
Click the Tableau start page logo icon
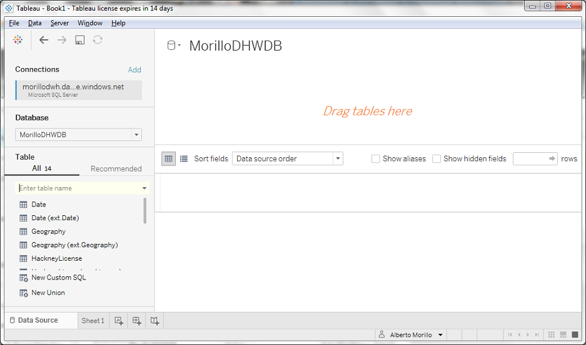[x=18, y=40]
